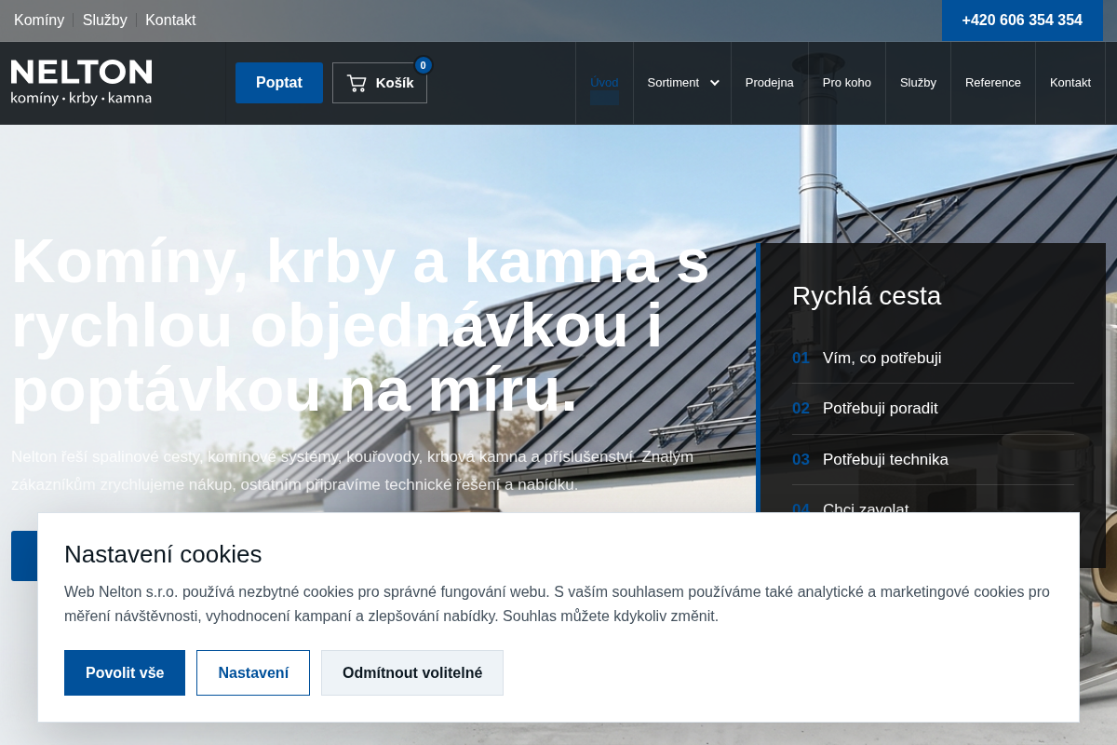This screenshot has width=1117, height=745.
Task: Open cookie Nastavení button
Action: coord(253,672)
